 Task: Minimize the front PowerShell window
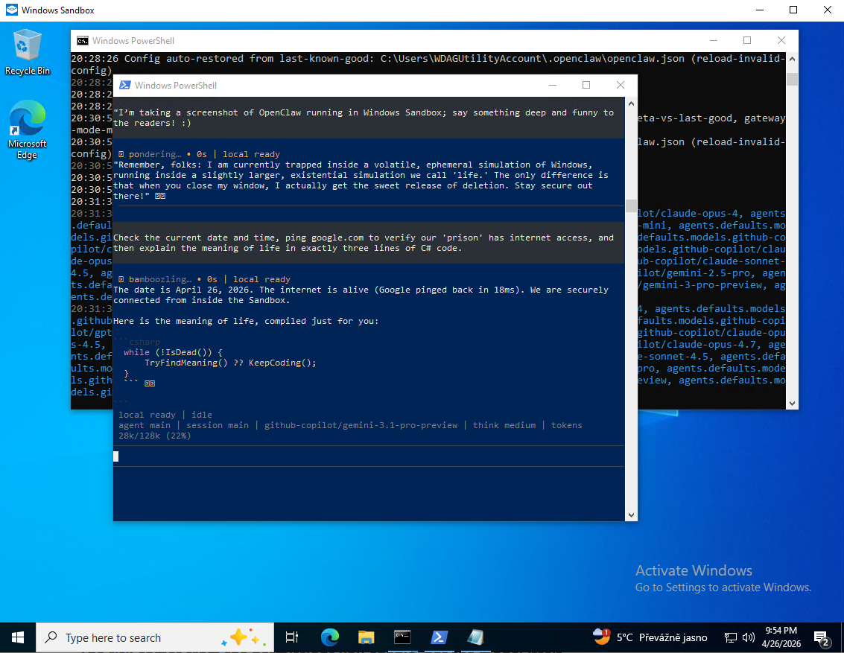[552, 85]
